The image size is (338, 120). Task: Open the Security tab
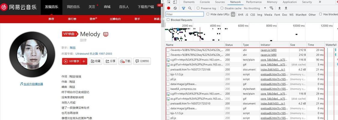pos(307,2)
